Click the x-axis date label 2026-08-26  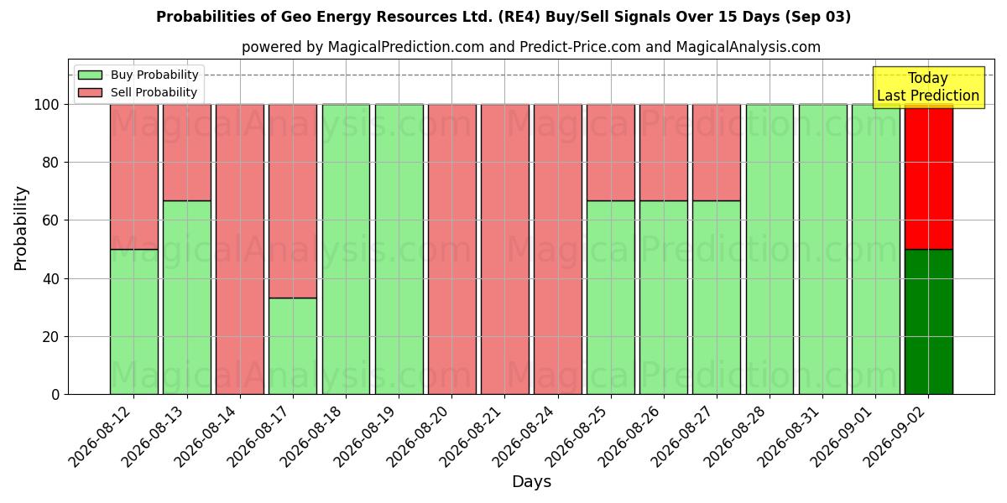631,435
